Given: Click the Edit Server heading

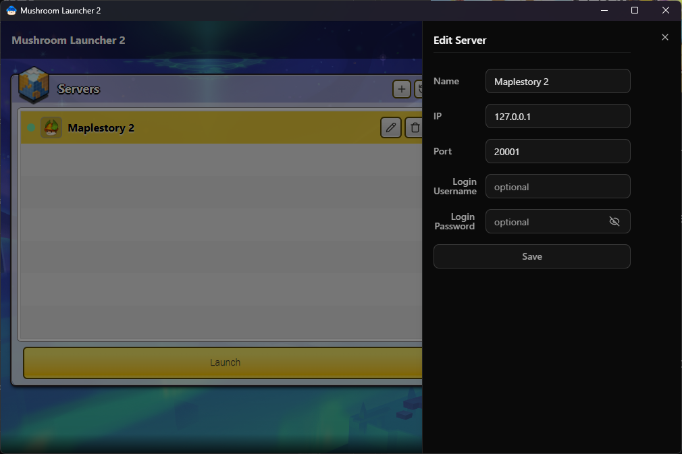Looking at the screenshot, I should click(460, 40).
